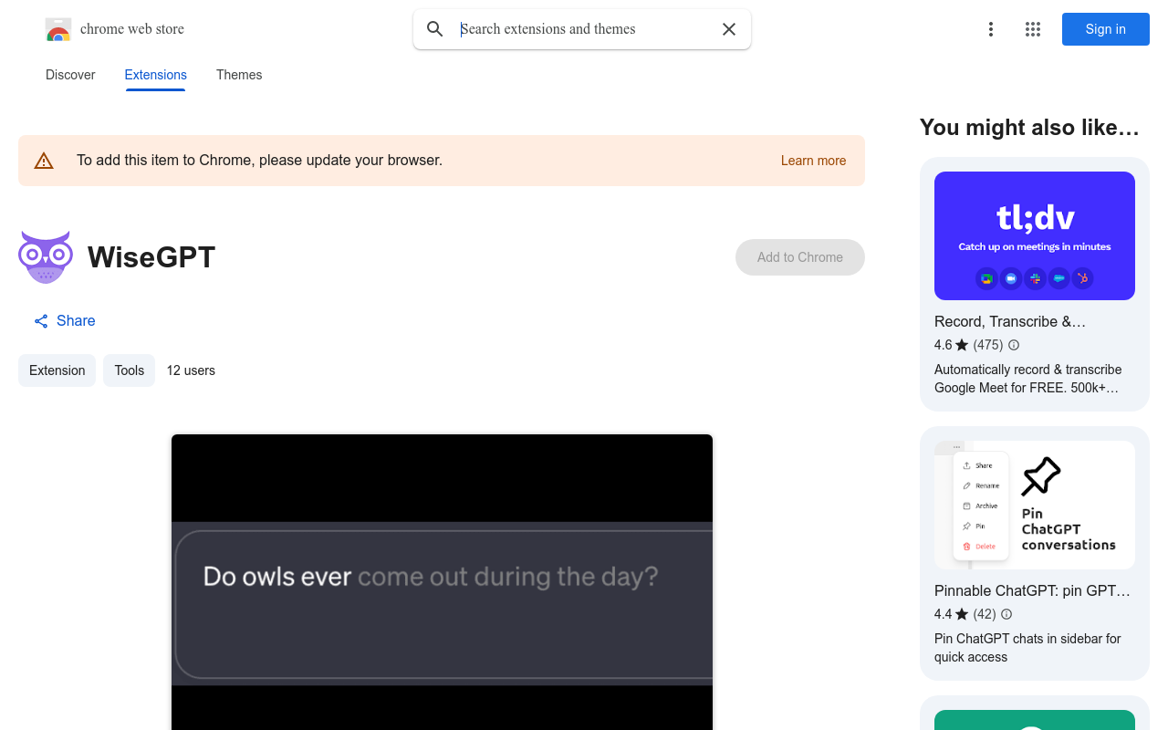This screenshot has width=1168, height=730.
Task: Open 'Pinnable ChatGPT: pin GPT…' title
Action: (x=1032, y=590)
